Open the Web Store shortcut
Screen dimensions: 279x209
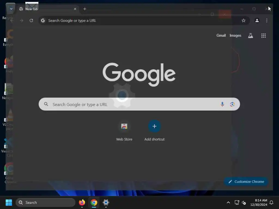[x=124, y=131]
